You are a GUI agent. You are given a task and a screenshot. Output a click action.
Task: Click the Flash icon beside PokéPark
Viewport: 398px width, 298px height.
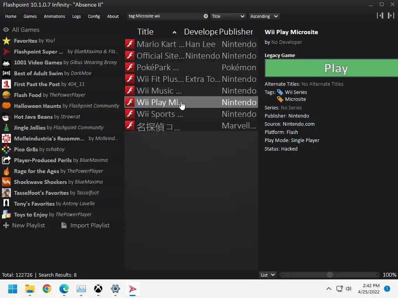(x=130, y=67)
